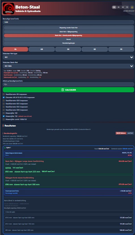Toggle the theme sun icon in header
The width and height of the screenshot is (135, 235).
(x=132, y=7)
